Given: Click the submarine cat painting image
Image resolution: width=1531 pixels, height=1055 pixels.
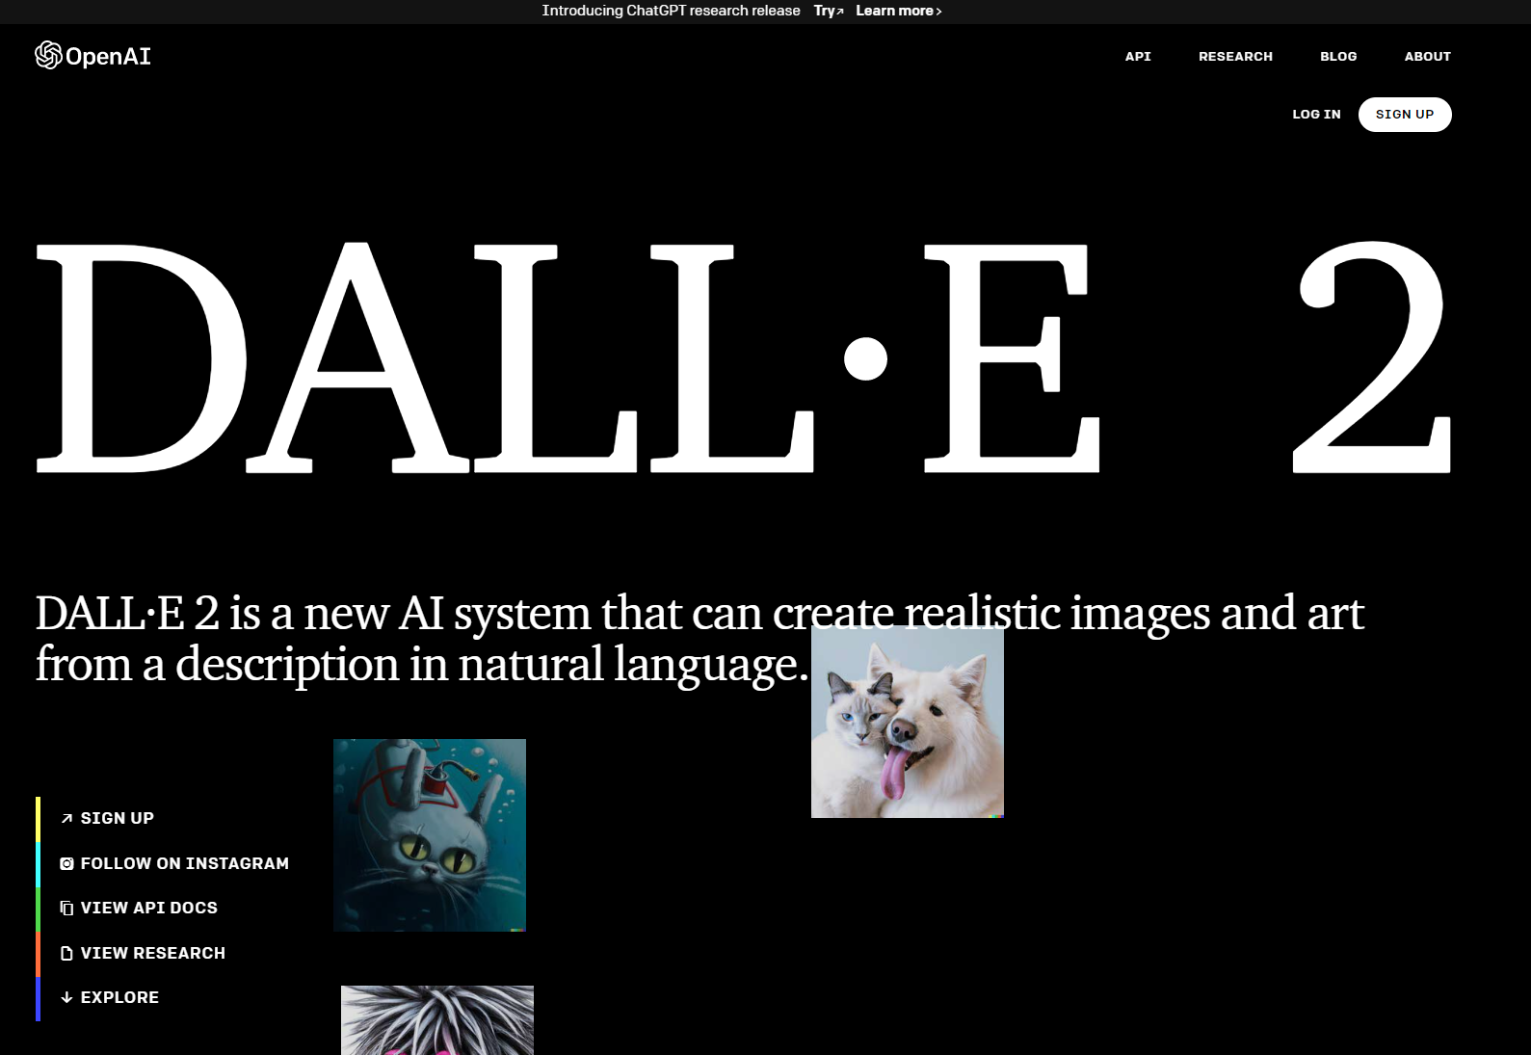Looking at the screenshot, I should 430,835.
